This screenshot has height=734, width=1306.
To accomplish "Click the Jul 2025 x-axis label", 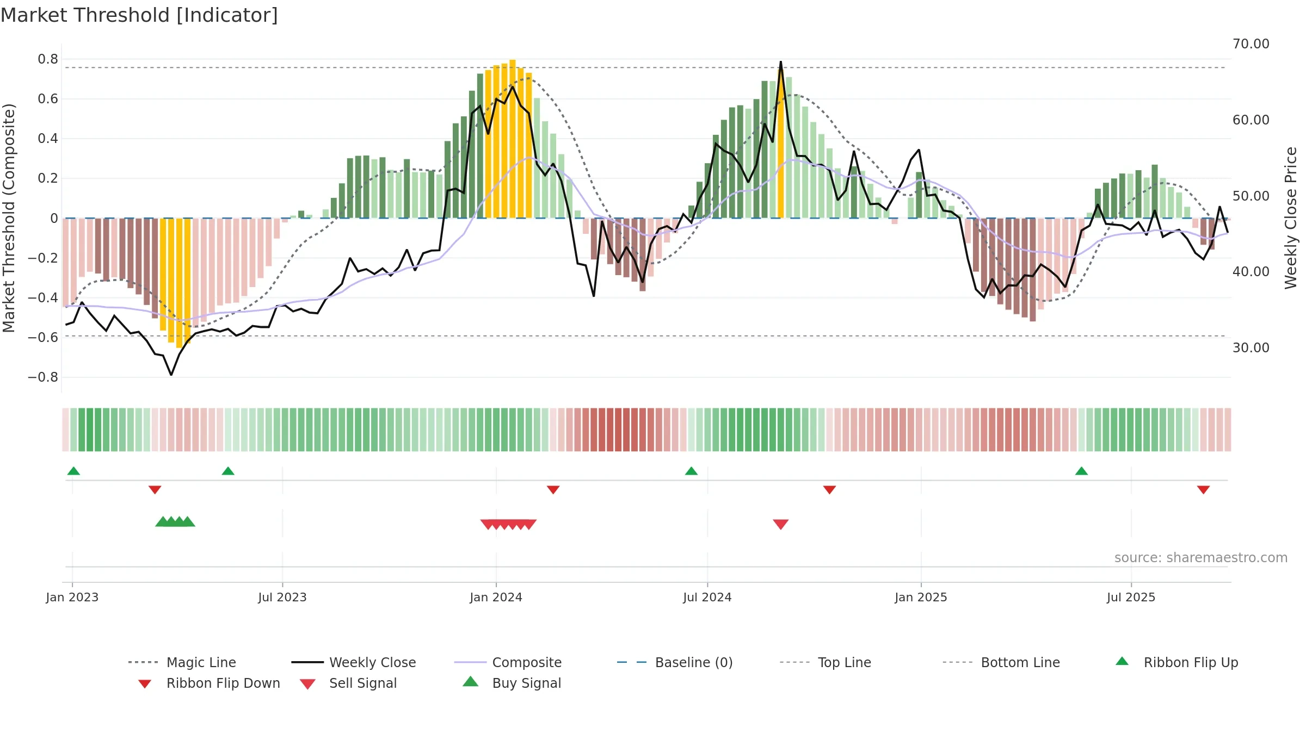I will (1131, 598).
